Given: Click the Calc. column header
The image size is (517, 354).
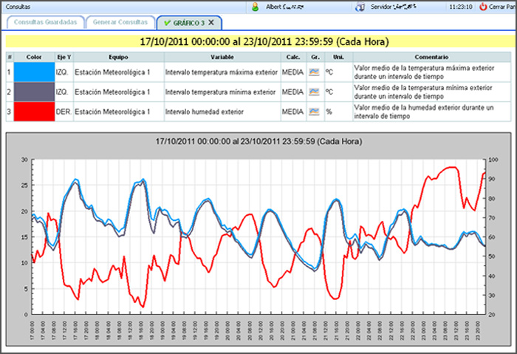Looking at the screenshot, I should [x=293, y=57].
